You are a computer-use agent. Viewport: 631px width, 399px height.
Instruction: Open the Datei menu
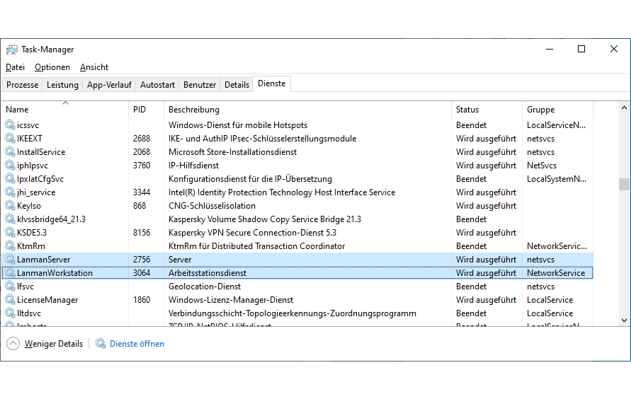[15, 67]
